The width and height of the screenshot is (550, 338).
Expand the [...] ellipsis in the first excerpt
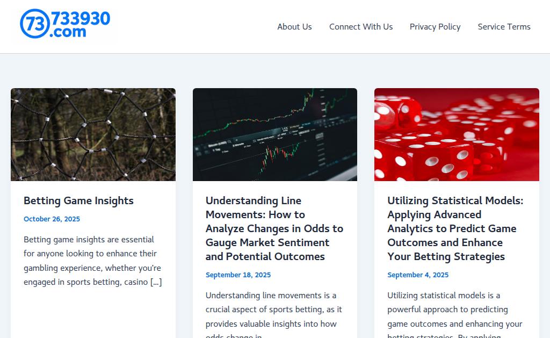pos(156,282)
